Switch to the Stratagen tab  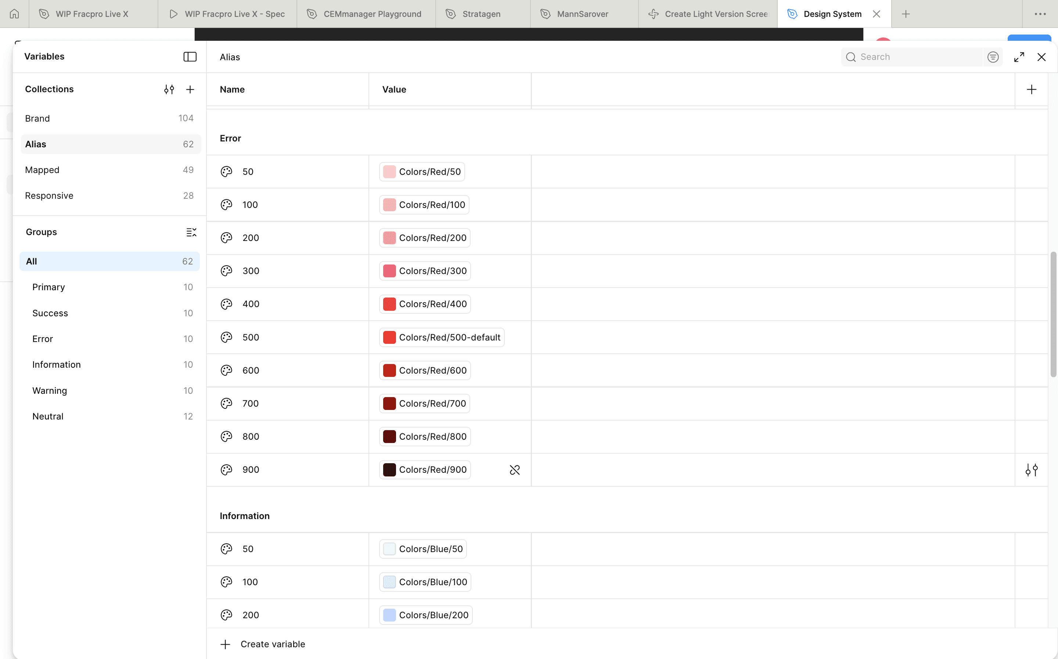point(481,14)
